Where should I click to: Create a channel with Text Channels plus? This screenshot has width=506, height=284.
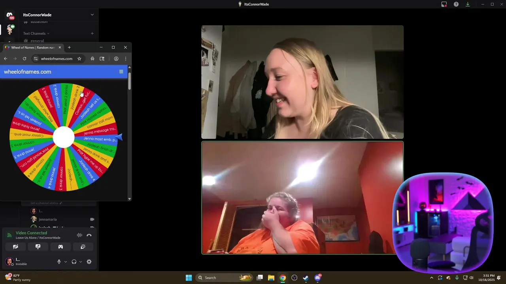coord(92,34)
